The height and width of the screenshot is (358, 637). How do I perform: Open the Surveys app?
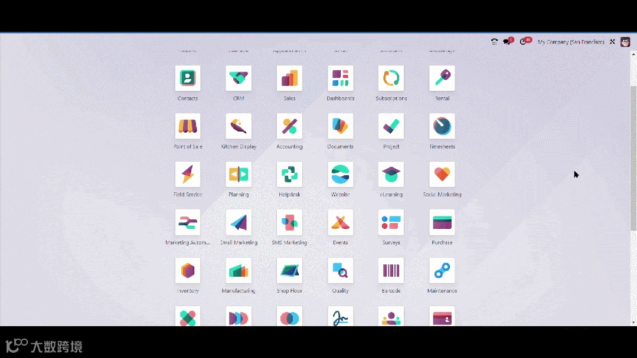391,222
